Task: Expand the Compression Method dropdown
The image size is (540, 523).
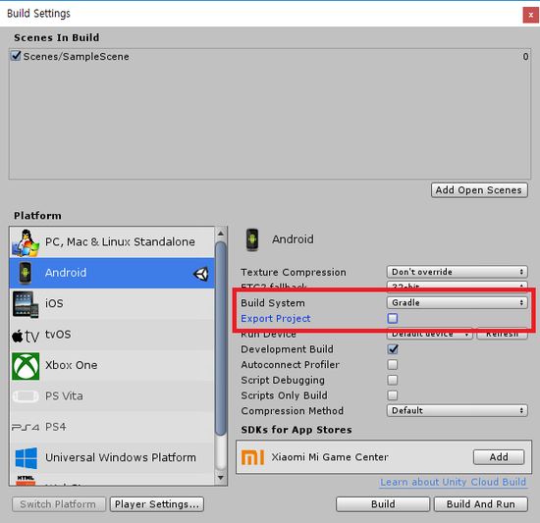Action: click(x=458, y=410)
